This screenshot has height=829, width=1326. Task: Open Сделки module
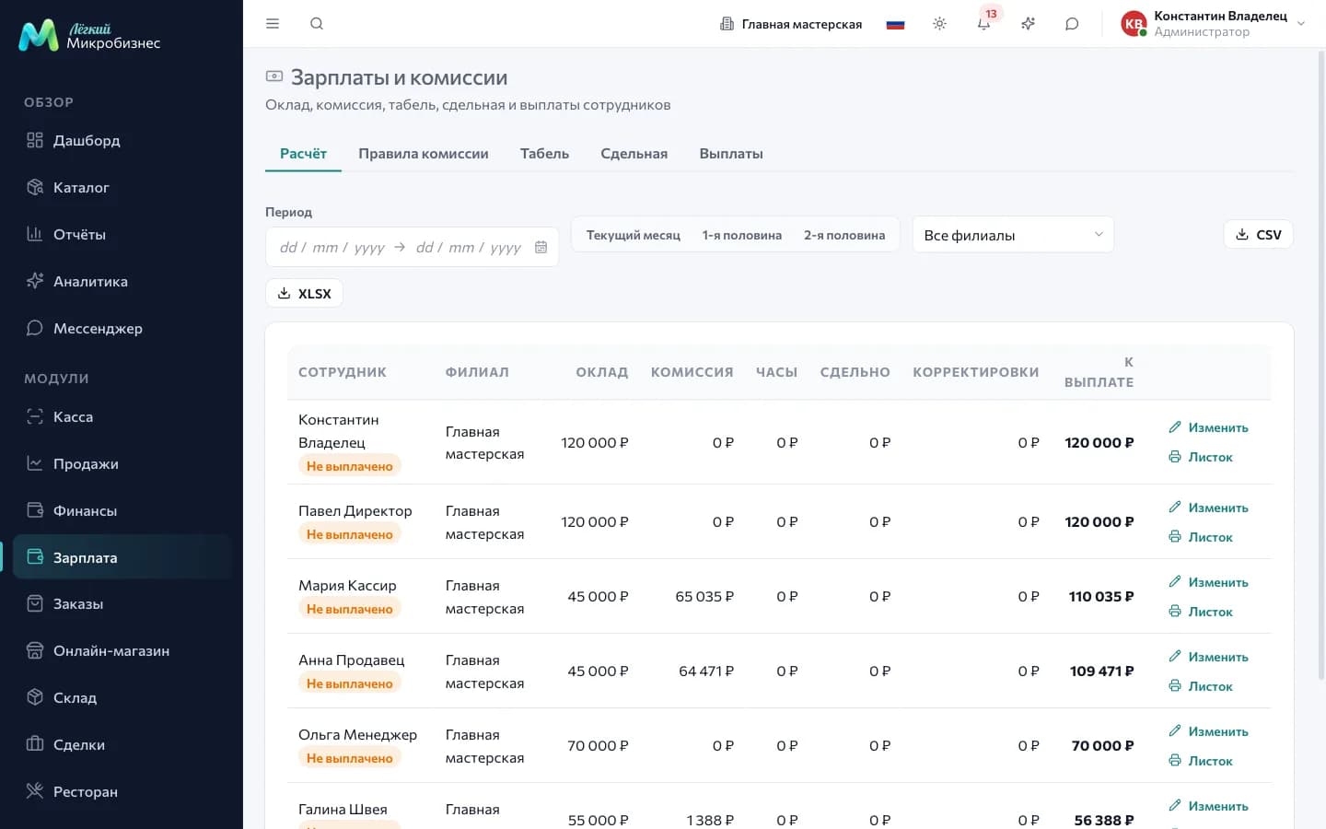click(122, 744)
